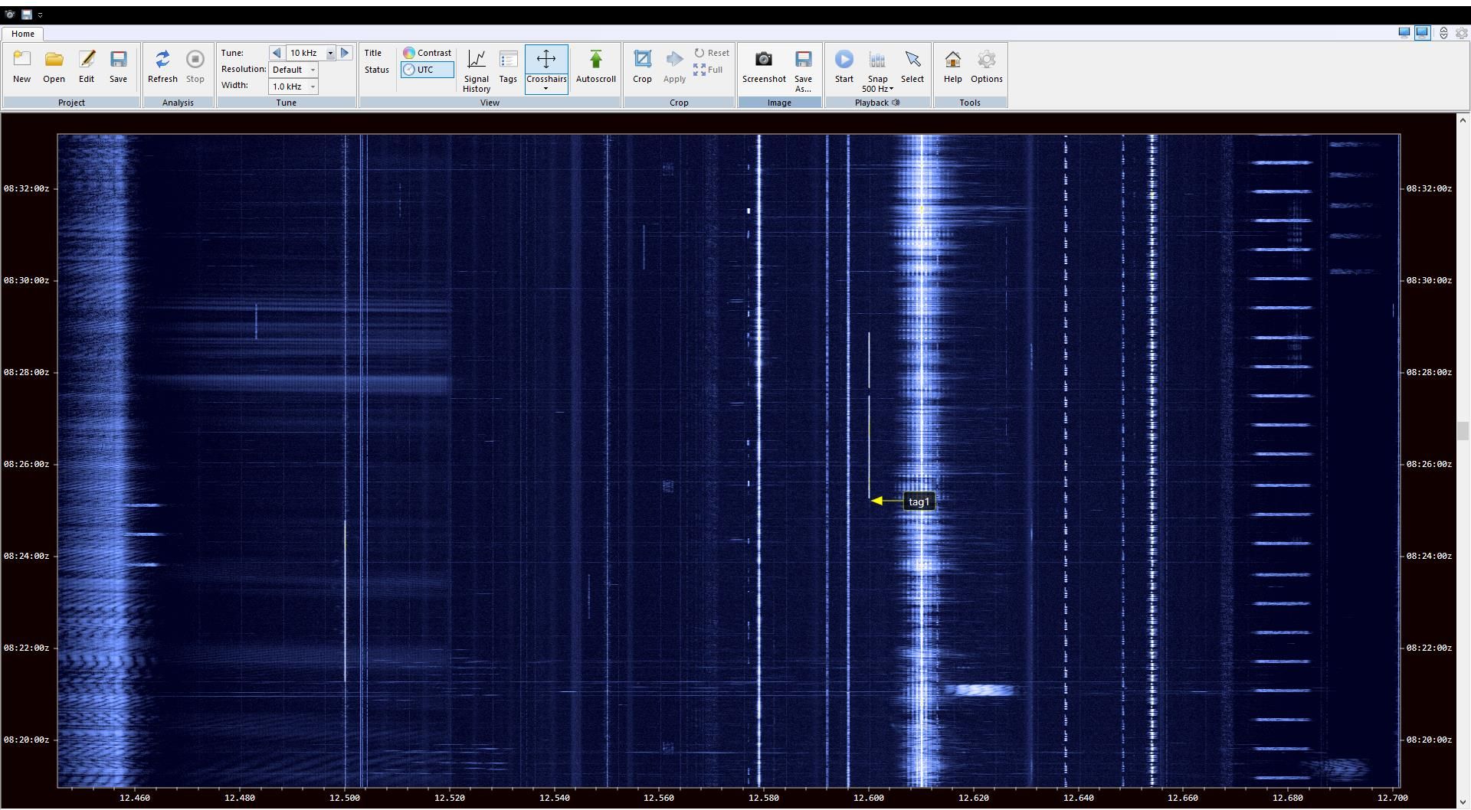Click the Status label in View

click(376, 70)
